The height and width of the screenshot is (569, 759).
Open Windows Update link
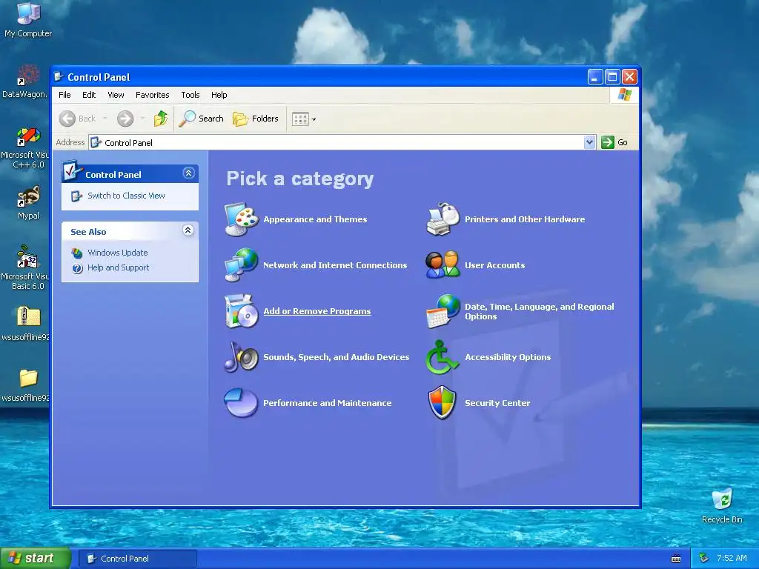coord(118,253)
